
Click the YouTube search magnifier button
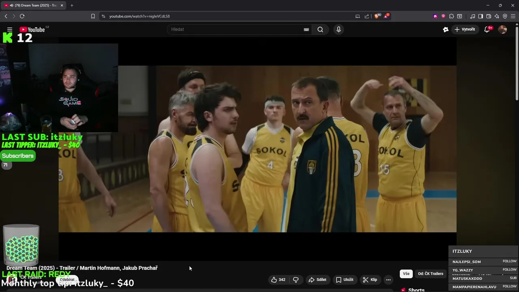tap(320, 29)
